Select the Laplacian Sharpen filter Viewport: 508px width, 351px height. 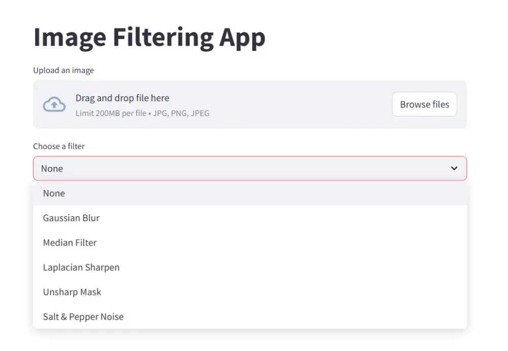(81, 267)
